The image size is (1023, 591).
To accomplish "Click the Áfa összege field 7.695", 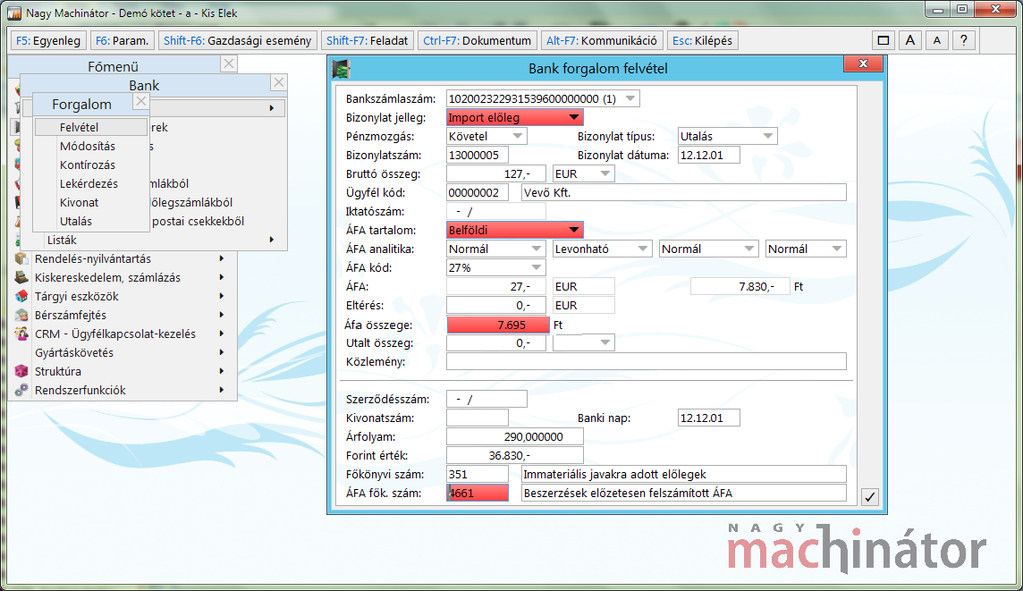I will 498,325.
